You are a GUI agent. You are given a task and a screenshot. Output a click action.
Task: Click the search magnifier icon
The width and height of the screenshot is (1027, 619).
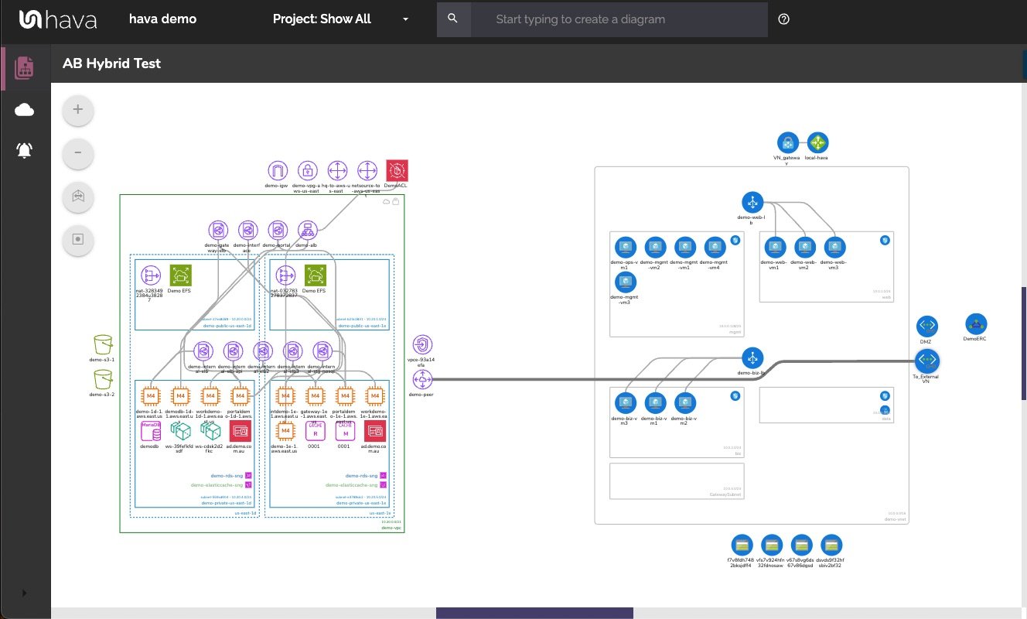(453, 19)
